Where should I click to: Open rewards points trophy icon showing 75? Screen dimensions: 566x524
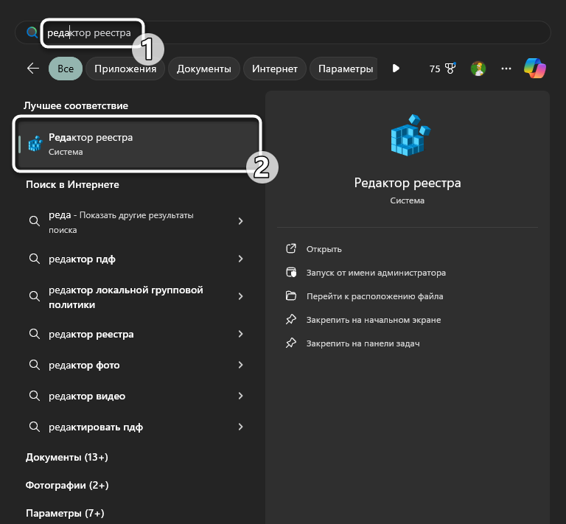pos(442,69)
